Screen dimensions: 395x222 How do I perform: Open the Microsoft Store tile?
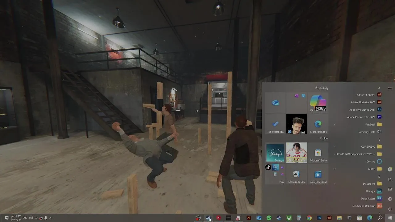coord(318,153)
